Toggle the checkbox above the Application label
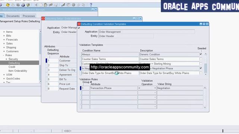The width and height of the screenshot is (239, 134). [x=79, y=28]
